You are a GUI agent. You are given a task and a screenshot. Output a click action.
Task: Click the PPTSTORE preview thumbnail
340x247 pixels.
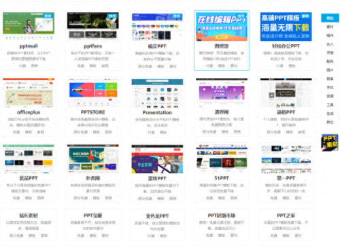(x=93, y=93)
